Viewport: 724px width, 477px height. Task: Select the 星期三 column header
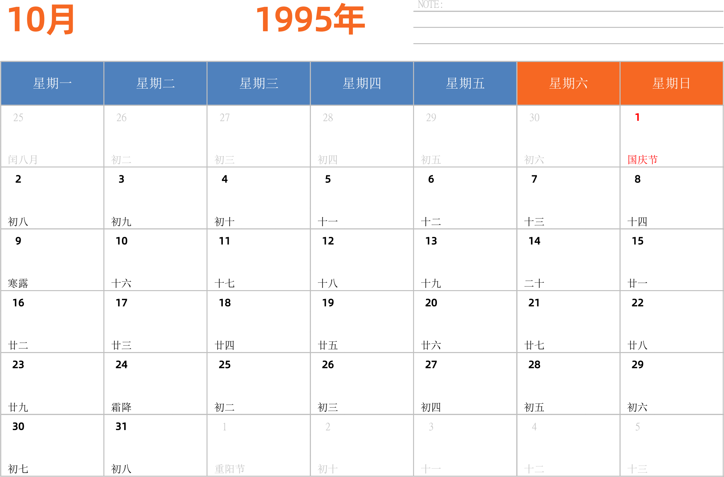pos(259,83)
